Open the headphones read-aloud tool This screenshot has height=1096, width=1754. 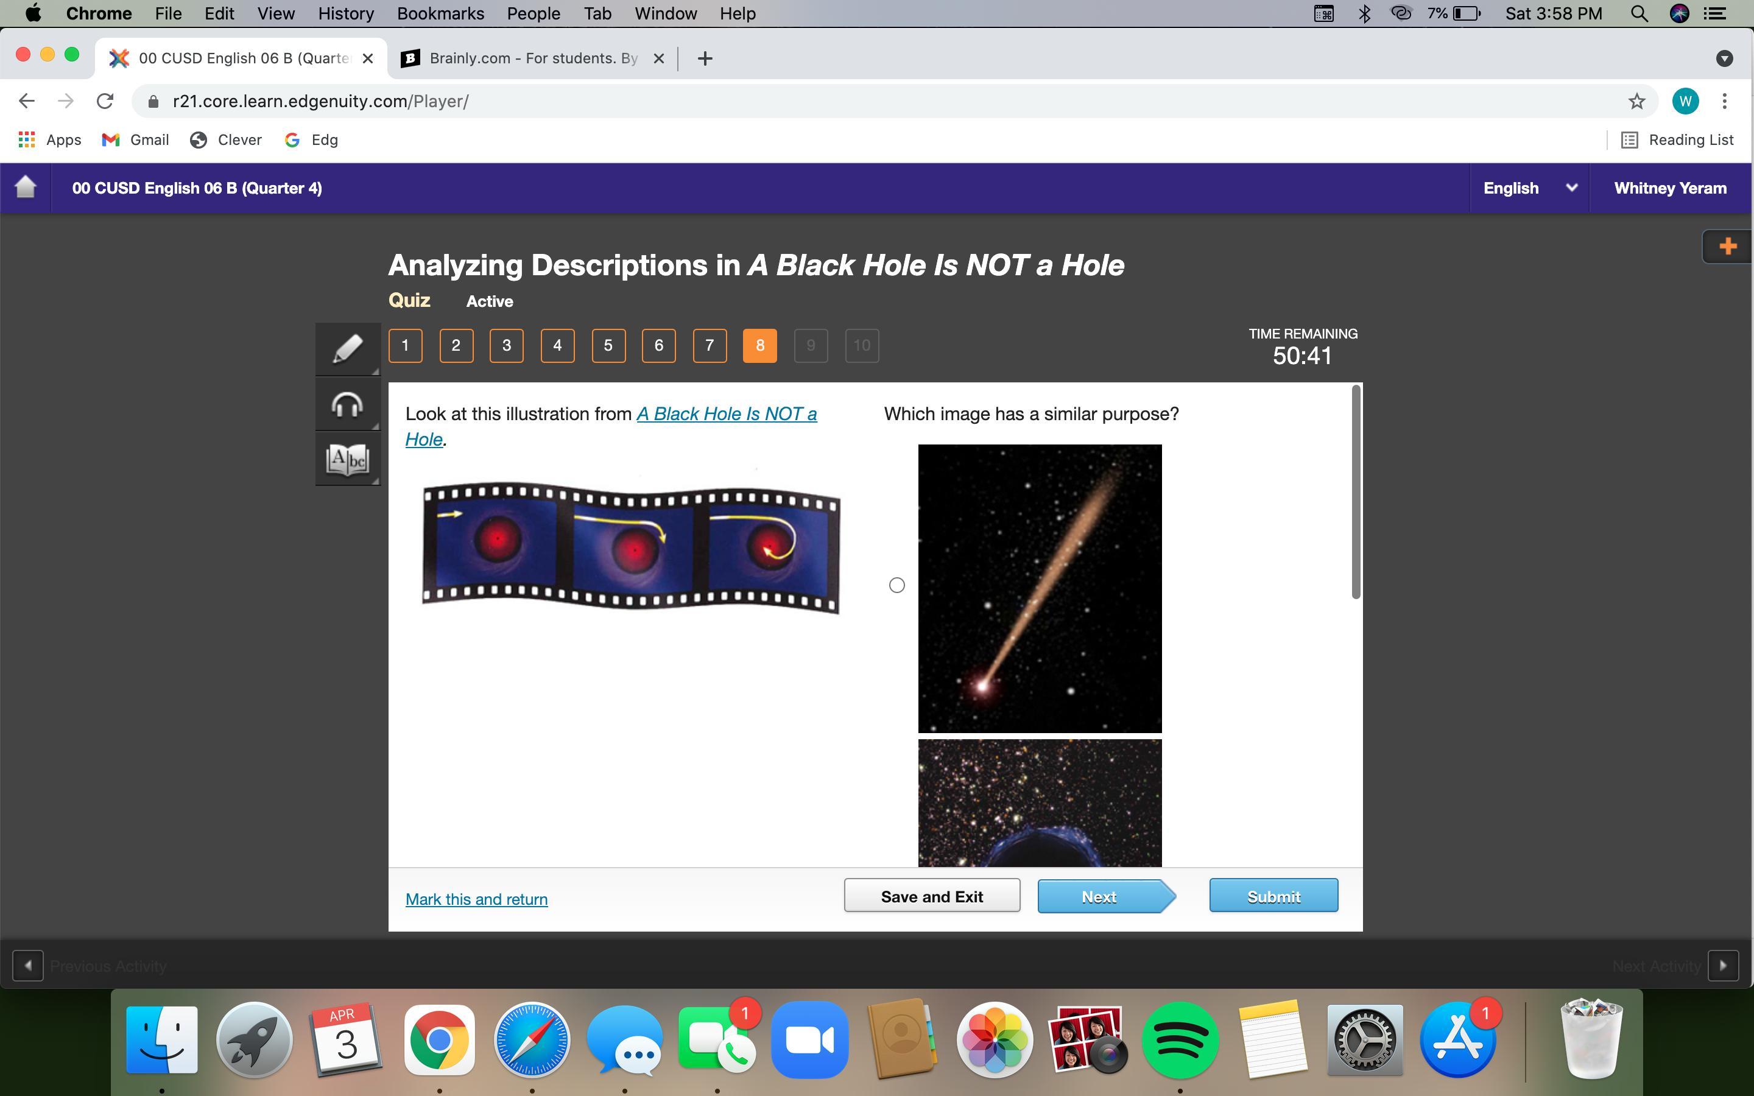347,404
